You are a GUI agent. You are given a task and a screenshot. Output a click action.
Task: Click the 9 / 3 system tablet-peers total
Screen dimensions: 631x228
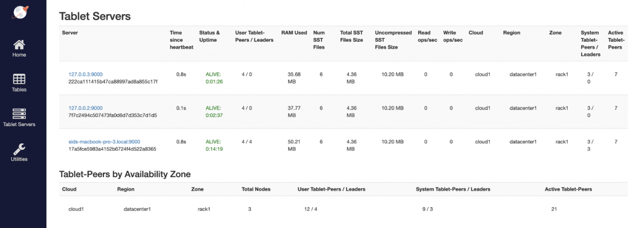point(428,209)
